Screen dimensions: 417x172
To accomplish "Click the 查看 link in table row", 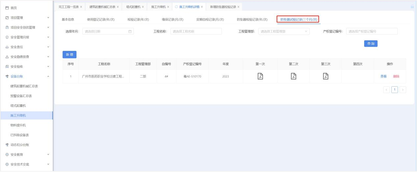I will coord(383,76).
